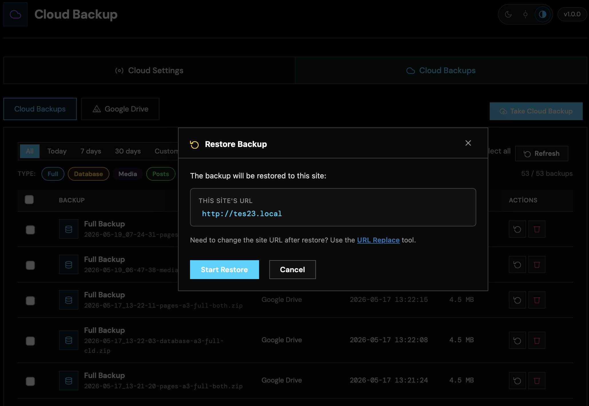This screenshot has width=589, height=406.
Task: Click Take Cloud Backup button
Action: click(536, 111)
